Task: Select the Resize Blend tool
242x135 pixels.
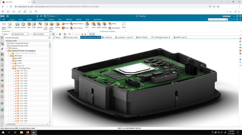Action: pyautogui.click(x=110, y=28)
